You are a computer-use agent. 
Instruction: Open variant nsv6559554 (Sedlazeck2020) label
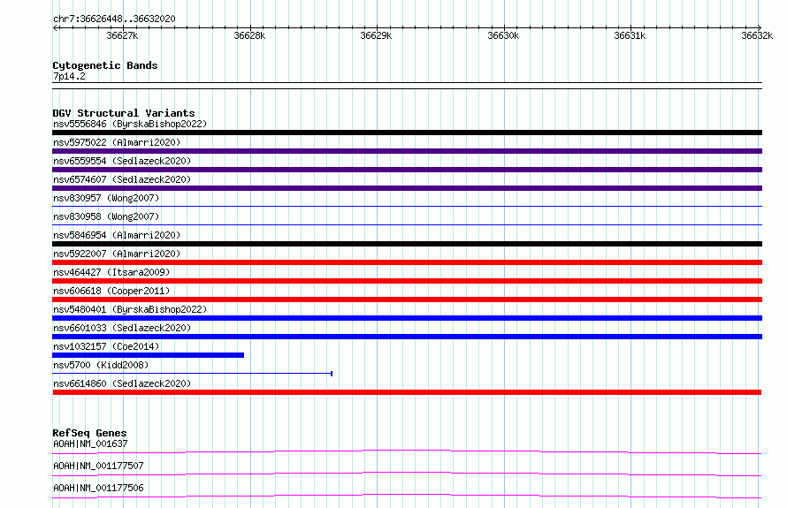(x=122, y=161)
